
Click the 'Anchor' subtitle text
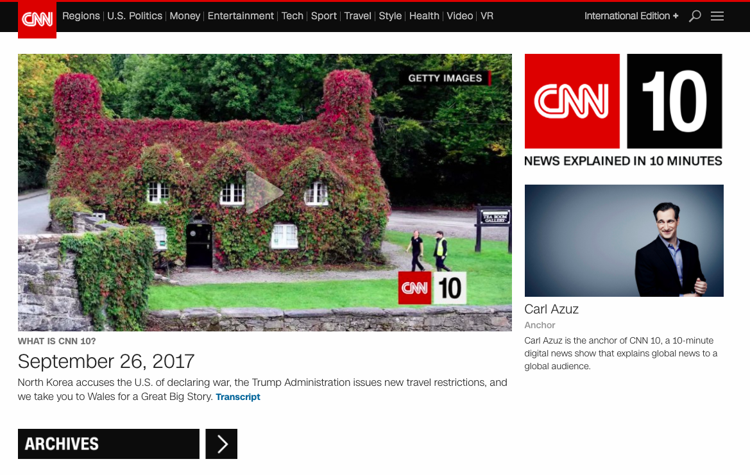tap(540, 325)
